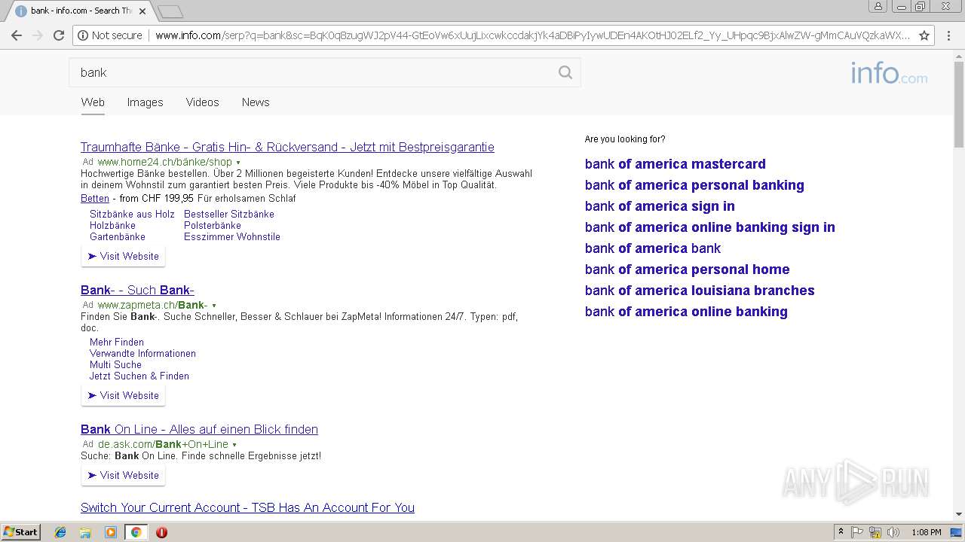Open the Verwandte Informationen sitelink
The image size is (965, 542).
click(x=142, y=353)
